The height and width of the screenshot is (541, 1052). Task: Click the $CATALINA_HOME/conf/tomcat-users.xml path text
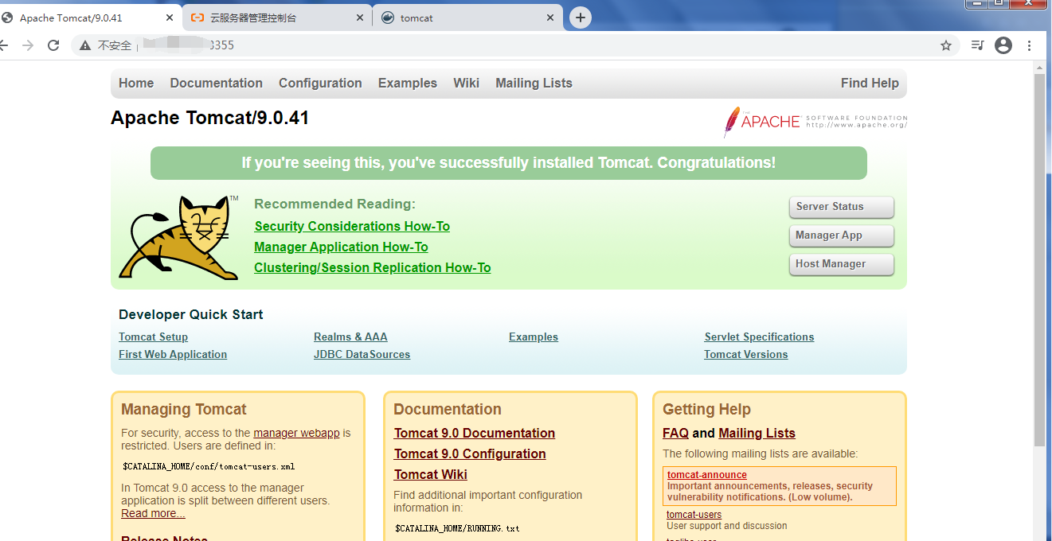click(209, 466)
